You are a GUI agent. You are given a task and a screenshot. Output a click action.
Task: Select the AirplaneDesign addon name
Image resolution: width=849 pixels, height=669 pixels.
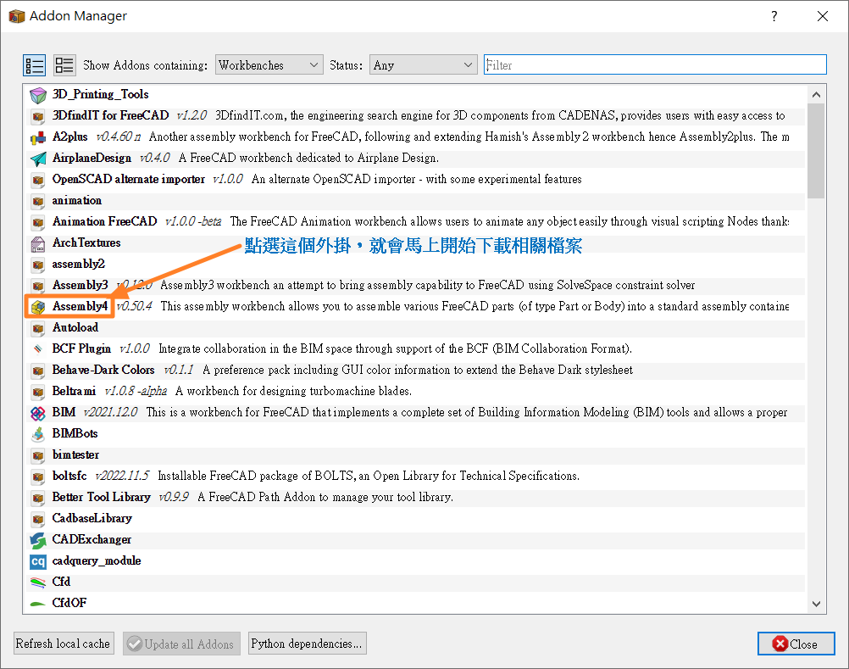coord(92,158)
